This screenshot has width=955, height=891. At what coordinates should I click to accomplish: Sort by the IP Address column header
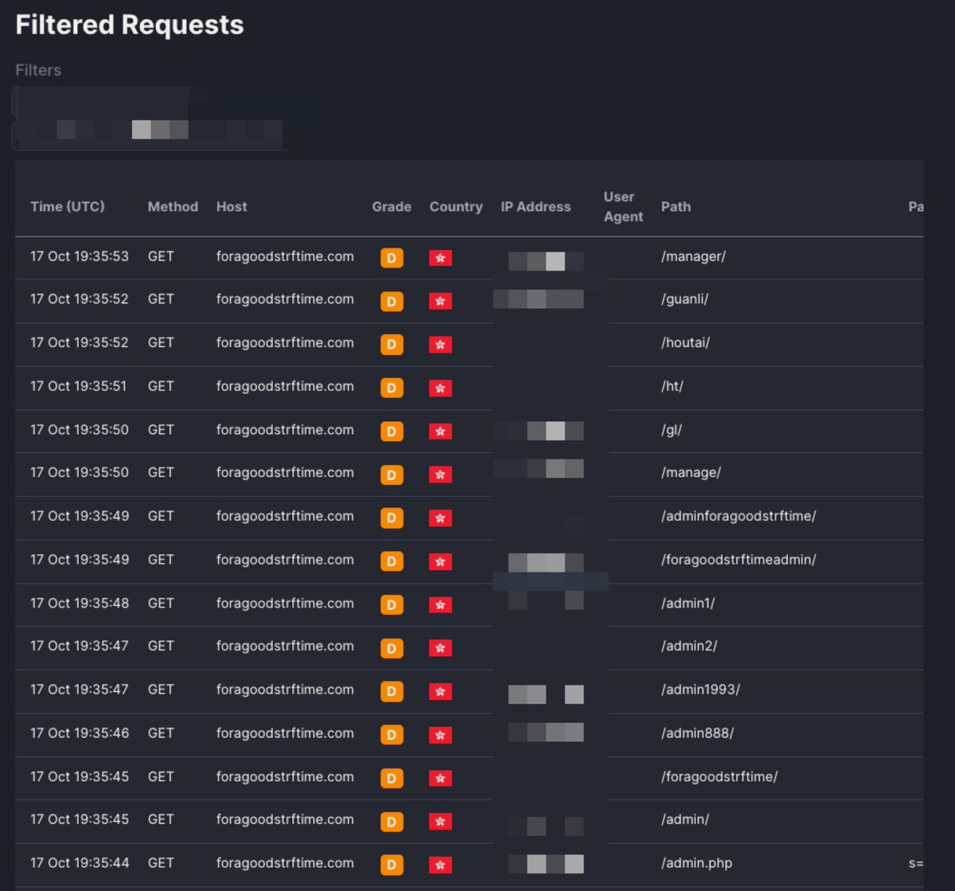[536, 206]
